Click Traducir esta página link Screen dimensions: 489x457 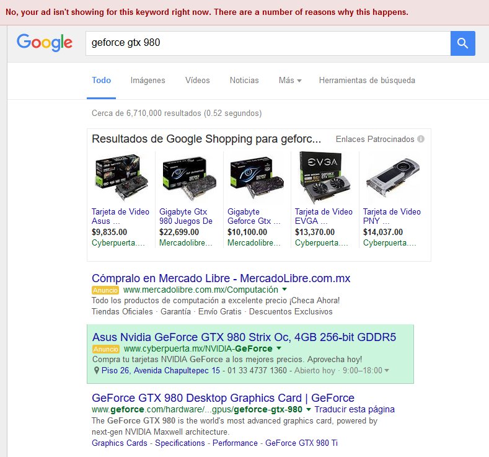point(355,409)
